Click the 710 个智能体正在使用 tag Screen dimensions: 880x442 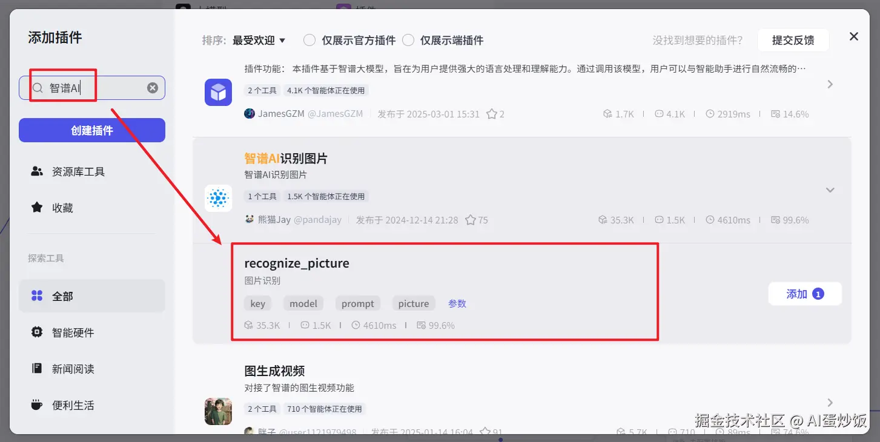pos(325,409)
